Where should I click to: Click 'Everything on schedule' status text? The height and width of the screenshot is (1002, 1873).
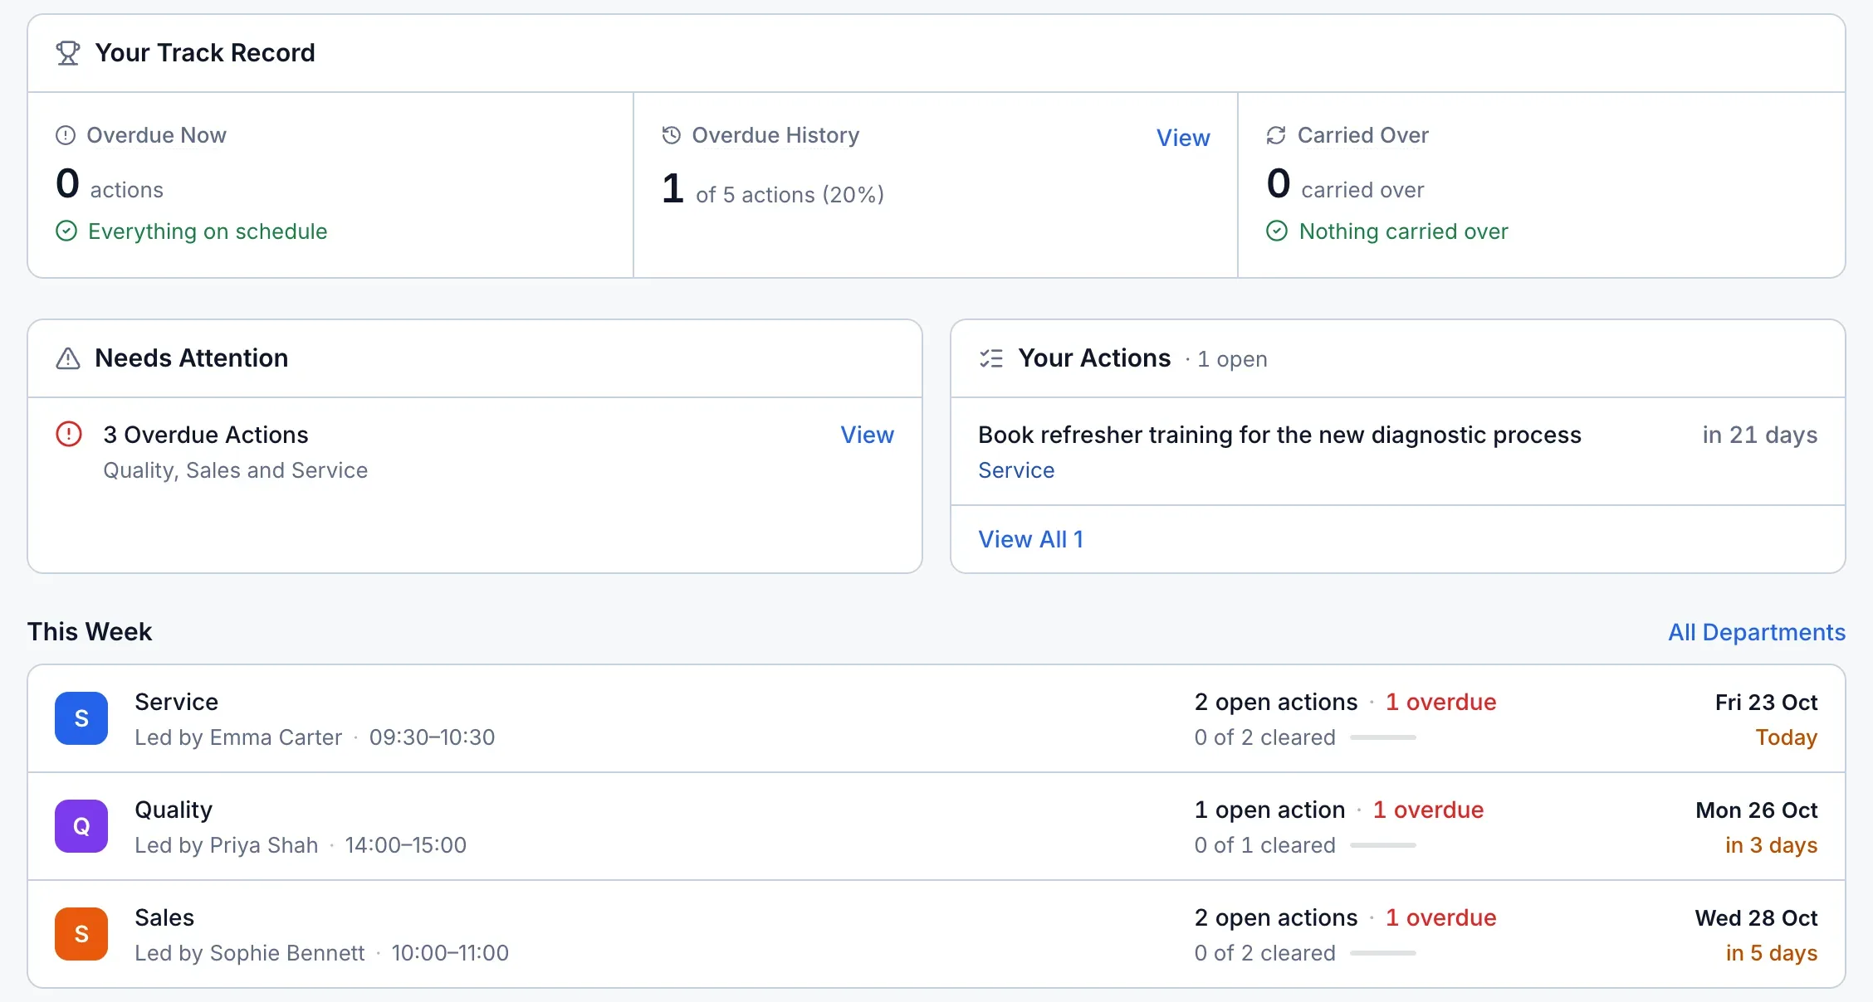tap(208, 231)
